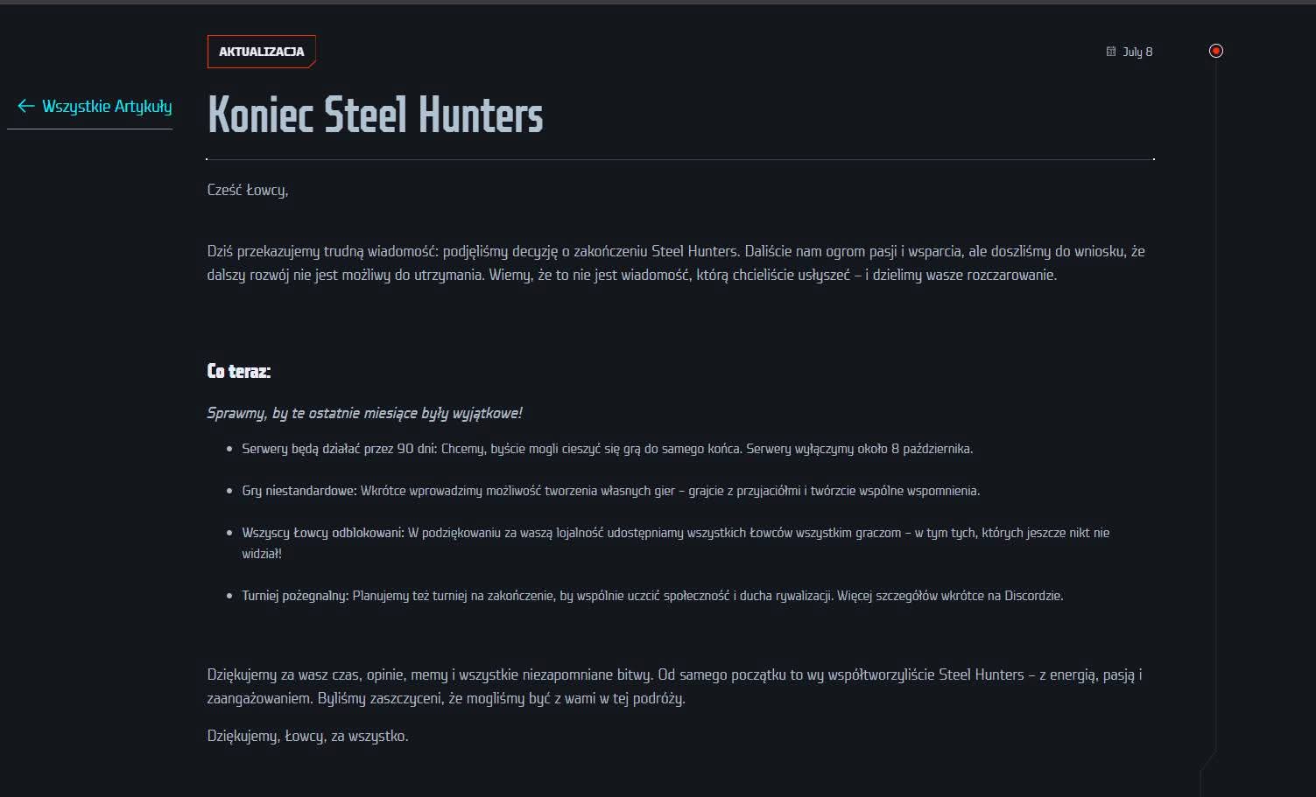The width and height of the screenshot is (1316, 797).
Task: Click the Turniej pożegnalny list item text
Action: [x=652, y=596]
